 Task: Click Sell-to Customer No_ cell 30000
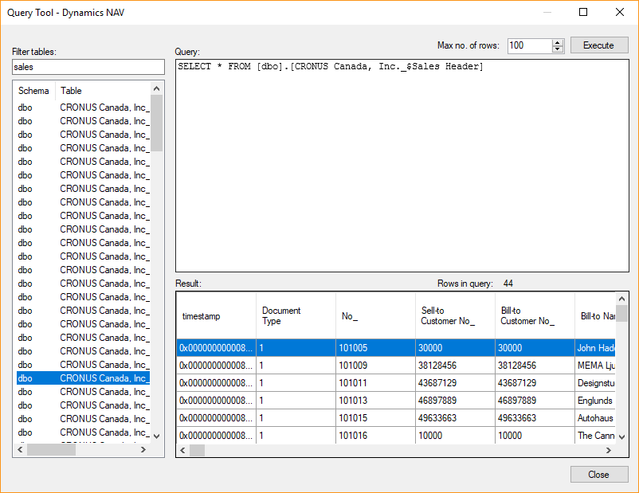tap(455, 348)
